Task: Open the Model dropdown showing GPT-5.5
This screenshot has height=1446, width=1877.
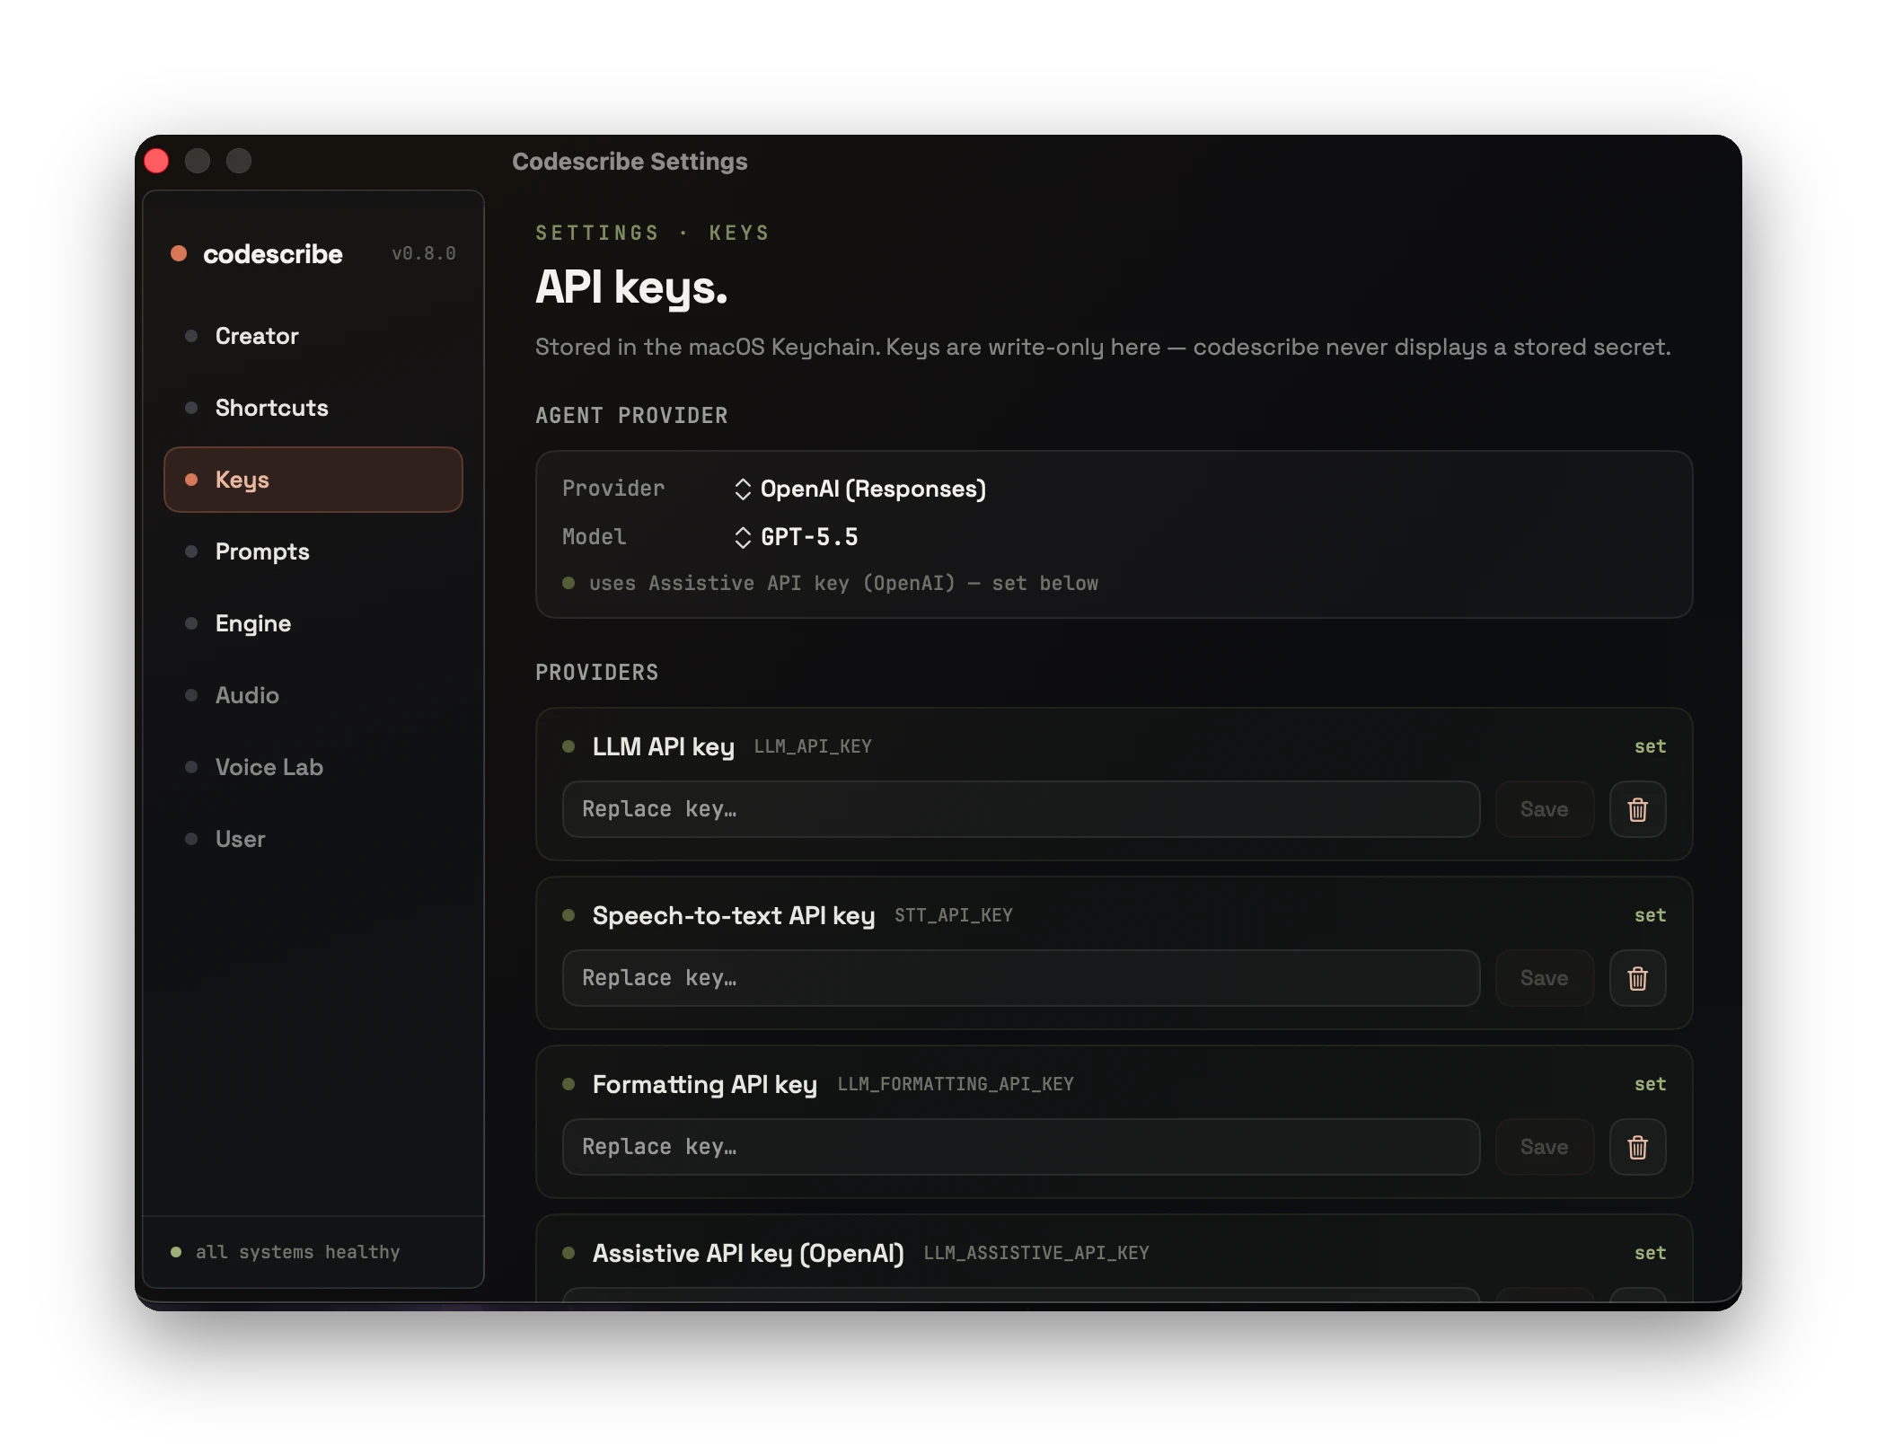Action: pyautogui.click(x=797, y=537)
